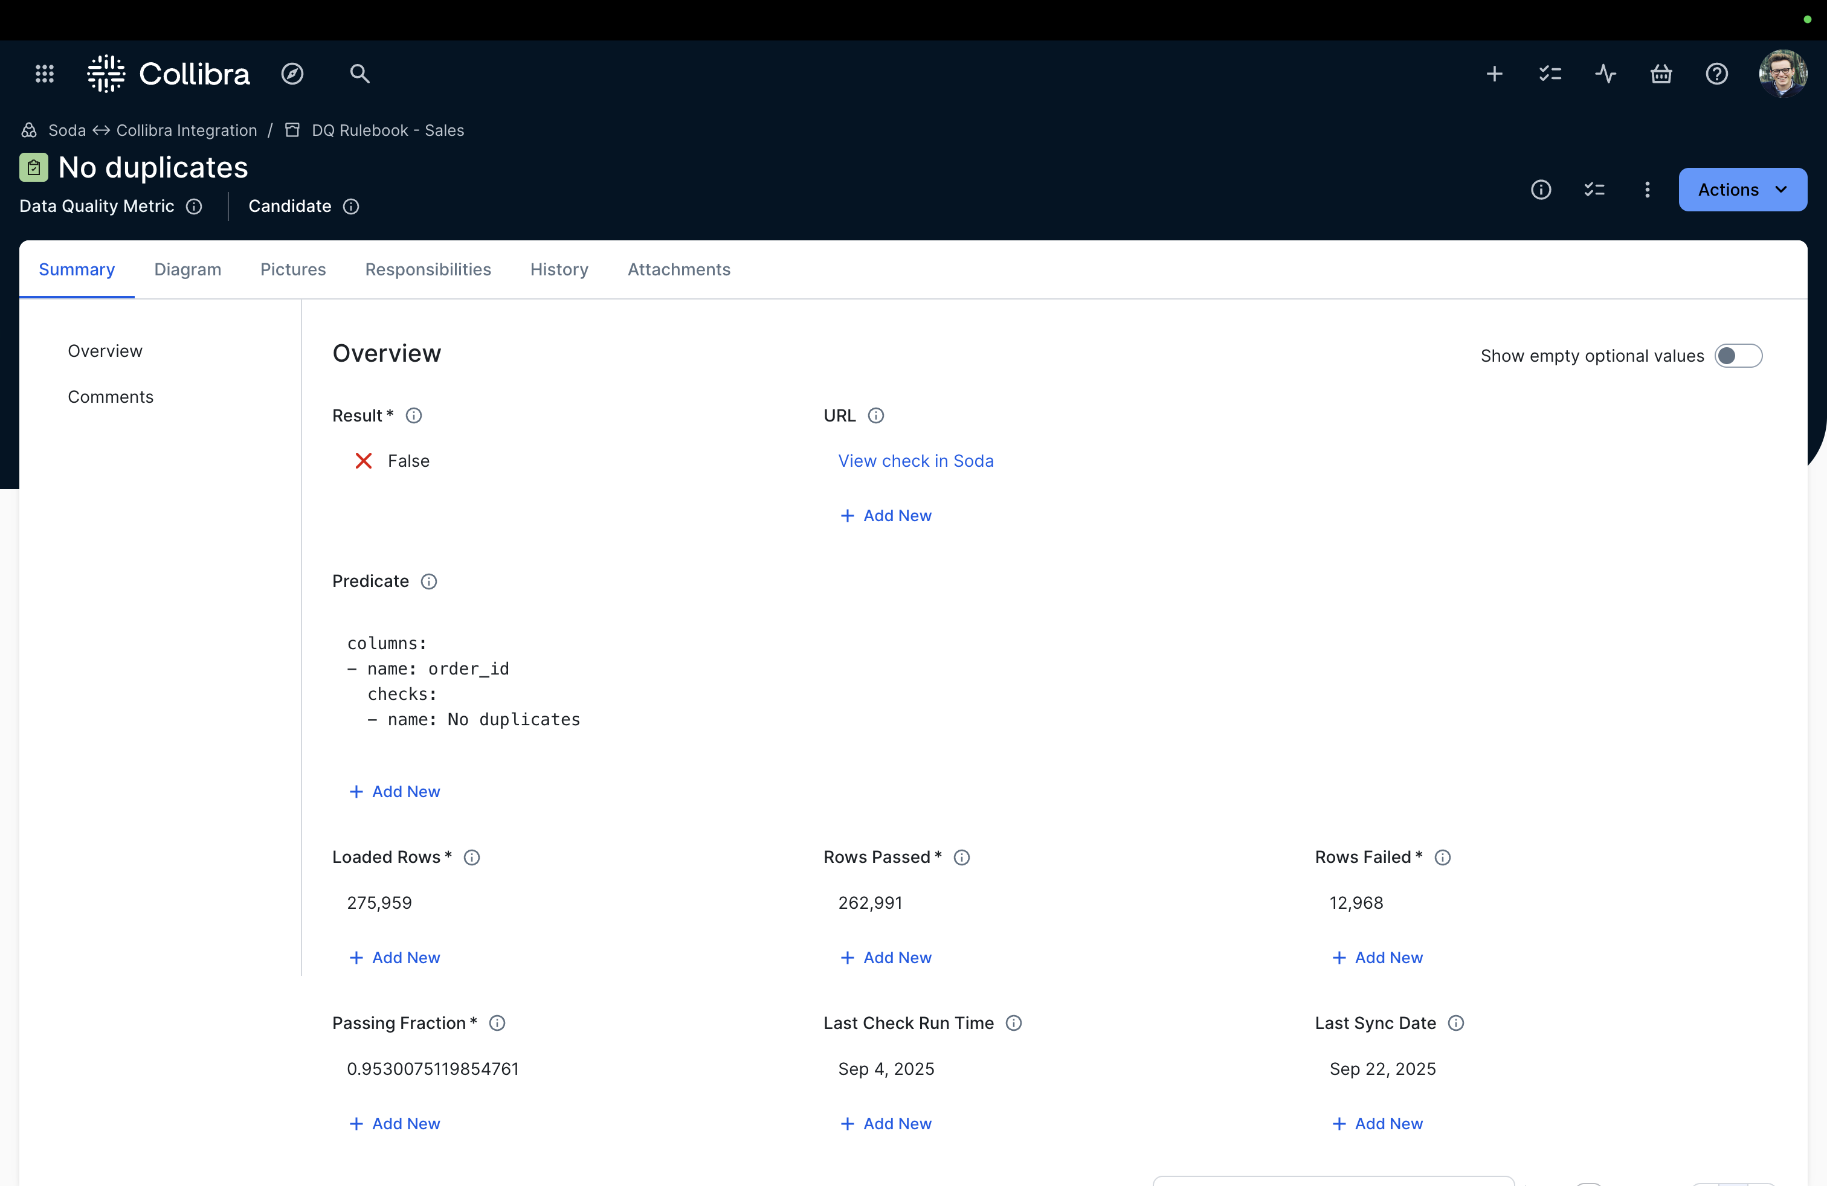Click the compass browse icon
The width and height of the screenshot is (1827, 1186).
[x=292, y=74]
